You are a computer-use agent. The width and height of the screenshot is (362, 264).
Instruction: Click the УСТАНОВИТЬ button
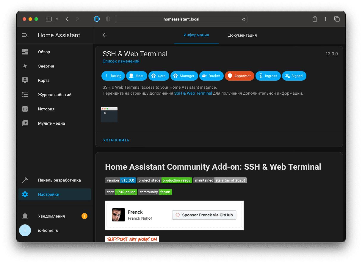(116, 140)
